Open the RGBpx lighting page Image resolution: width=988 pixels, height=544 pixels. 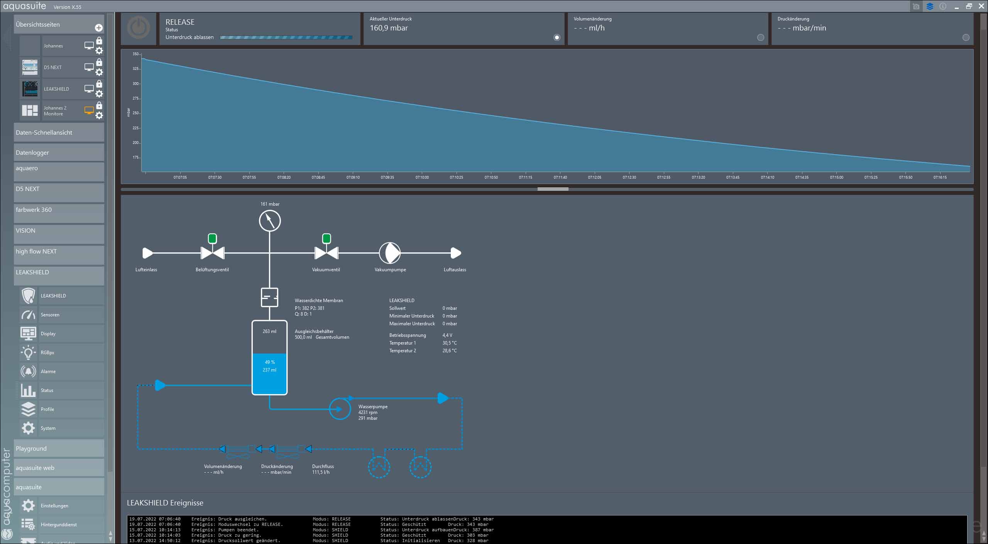62,352
